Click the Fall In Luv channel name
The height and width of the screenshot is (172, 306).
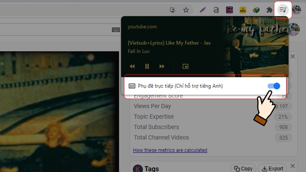pyautogui.click(x=138, y=51)
